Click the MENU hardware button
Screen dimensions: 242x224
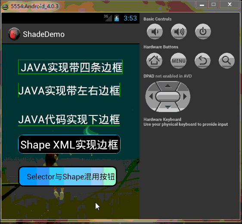[179, 61]
